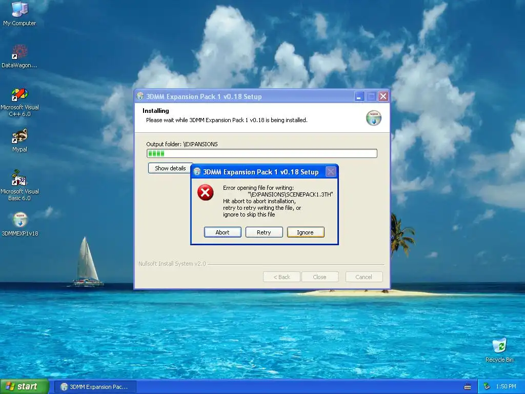Click setup window title bar icon

click(x=140, y=96)
